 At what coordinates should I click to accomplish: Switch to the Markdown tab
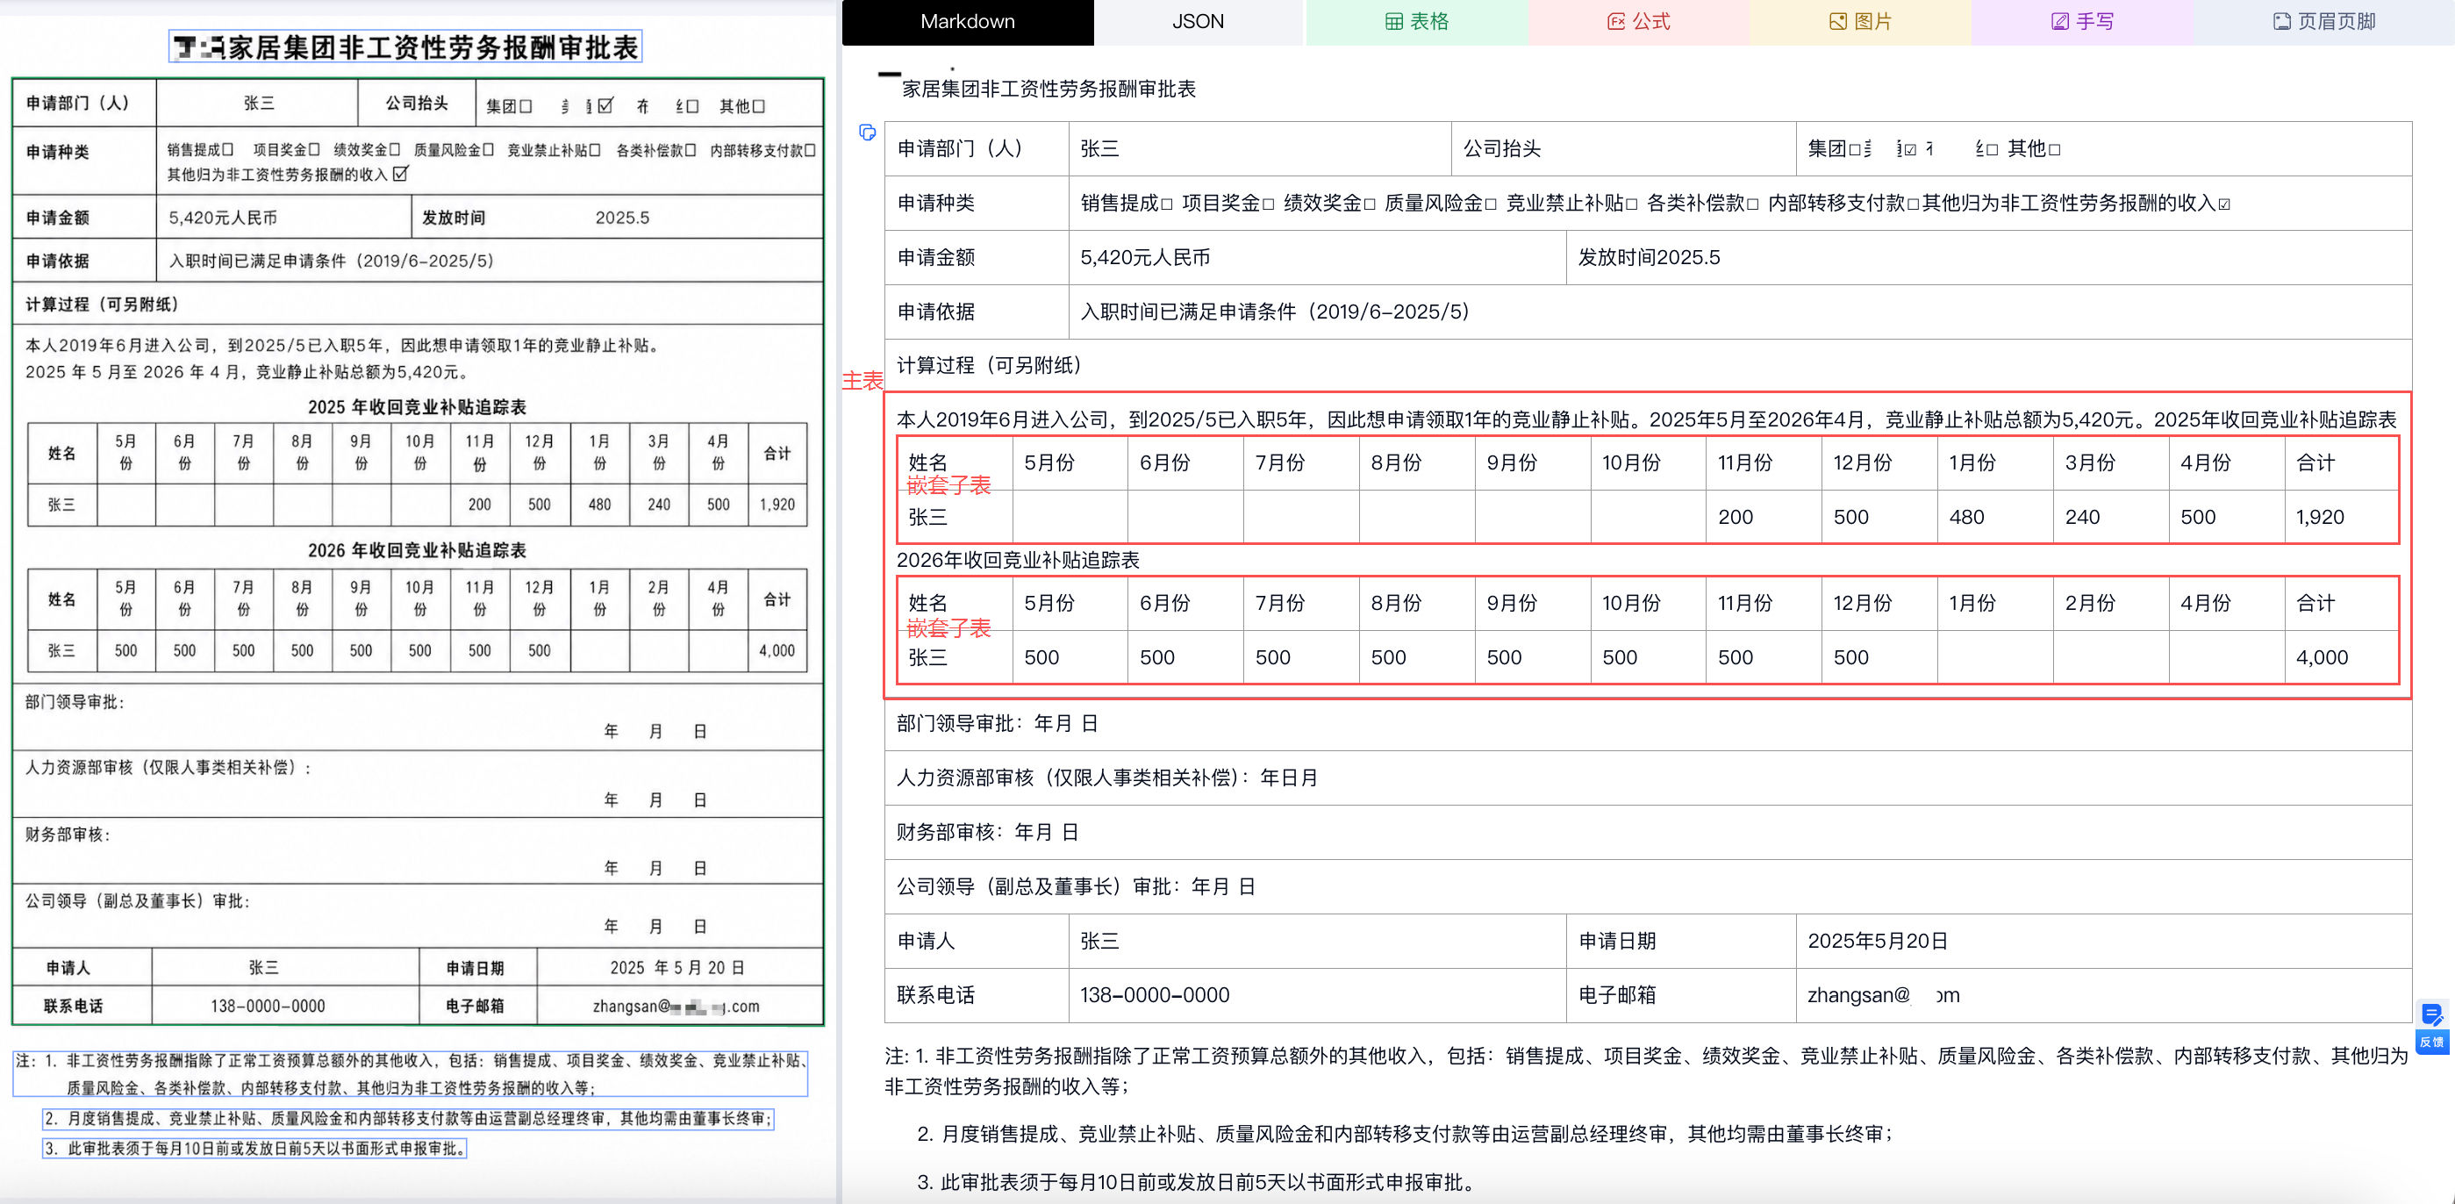pyautogui.click(x=967, y=22)
